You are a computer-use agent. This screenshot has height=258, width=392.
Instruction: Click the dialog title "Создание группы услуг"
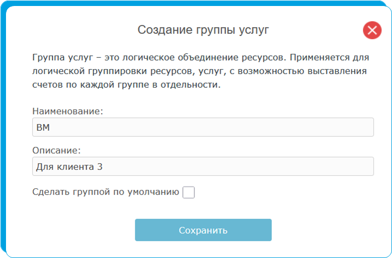203,30
